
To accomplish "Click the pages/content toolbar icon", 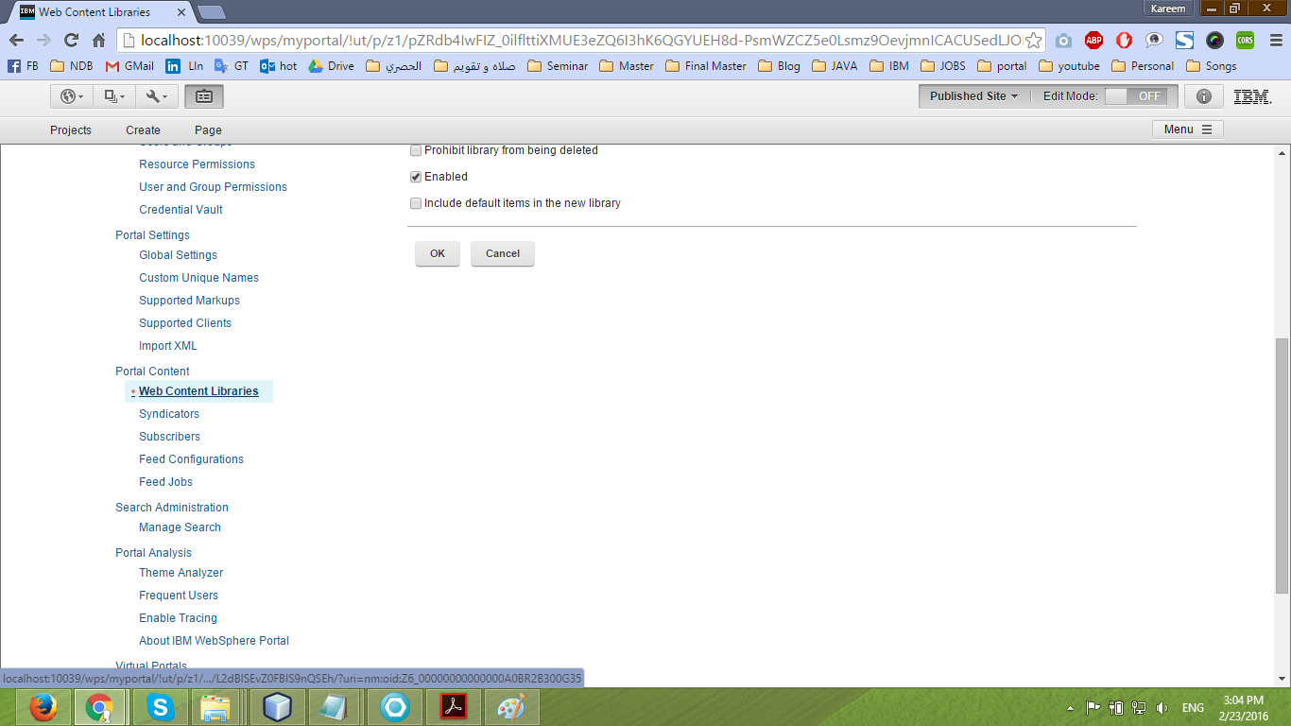I will pos(112,95).
